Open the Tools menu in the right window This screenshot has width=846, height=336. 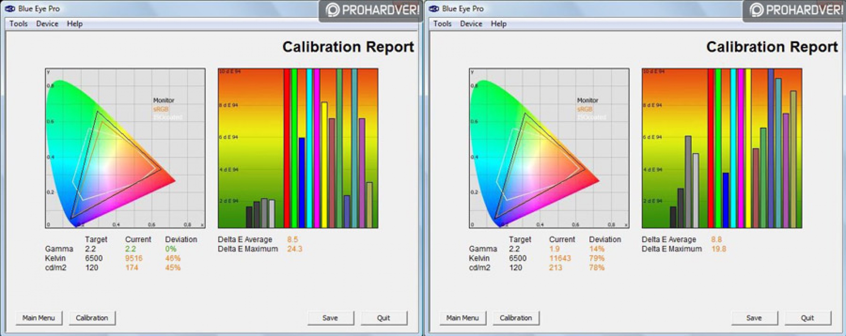(442, 24)
